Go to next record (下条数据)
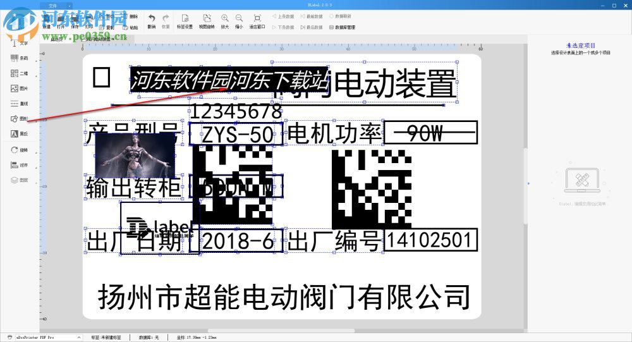 (283, 27)
